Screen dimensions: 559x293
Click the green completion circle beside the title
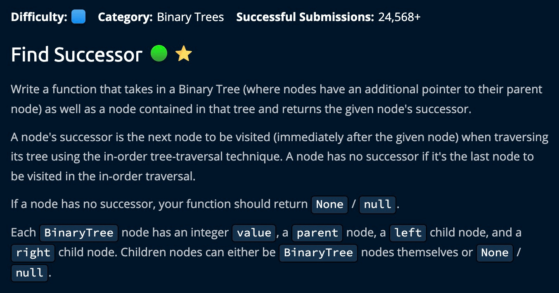coord(159,54)
